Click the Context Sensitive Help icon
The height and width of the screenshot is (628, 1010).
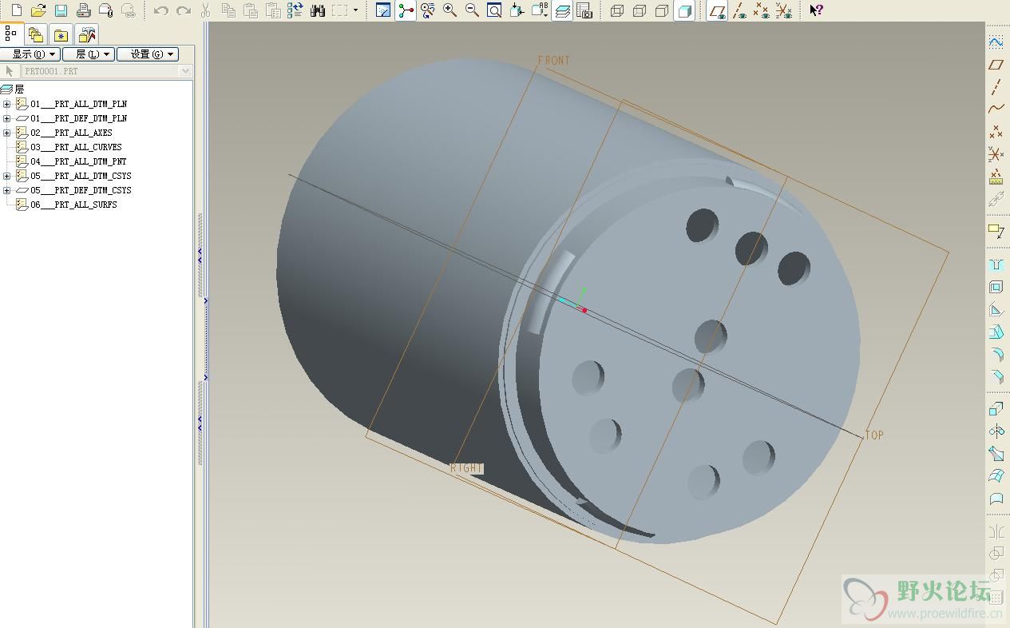pos(816,10)
